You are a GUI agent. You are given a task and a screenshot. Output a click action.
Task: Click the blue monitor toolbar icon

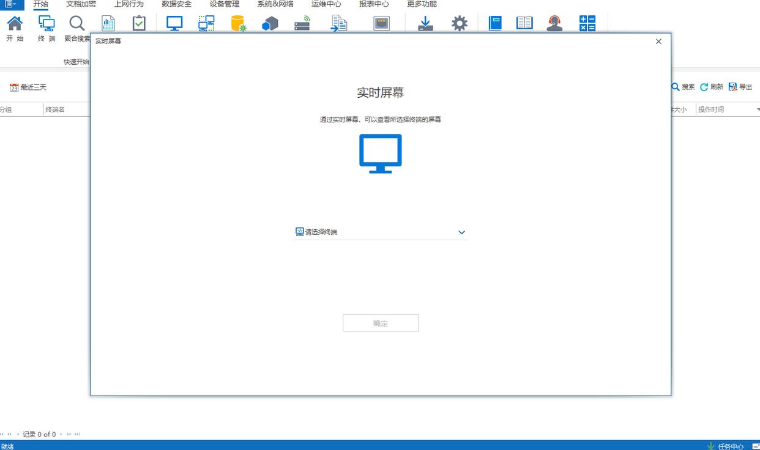(x=175, y=23)
